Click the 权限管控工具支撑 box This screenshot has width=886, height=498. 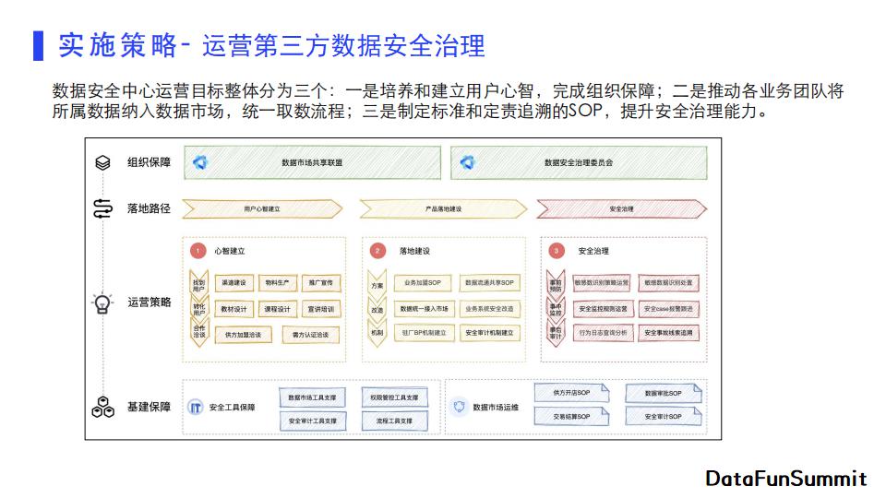click(394, 397)
